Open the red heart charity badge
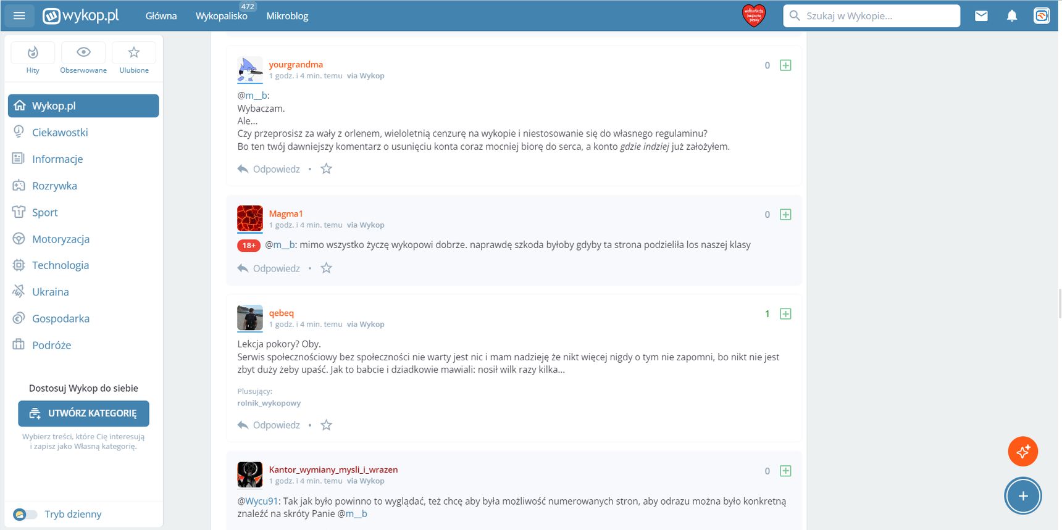Image resolution: width=1062 pixels, height=530 pixels. (753, 15)
